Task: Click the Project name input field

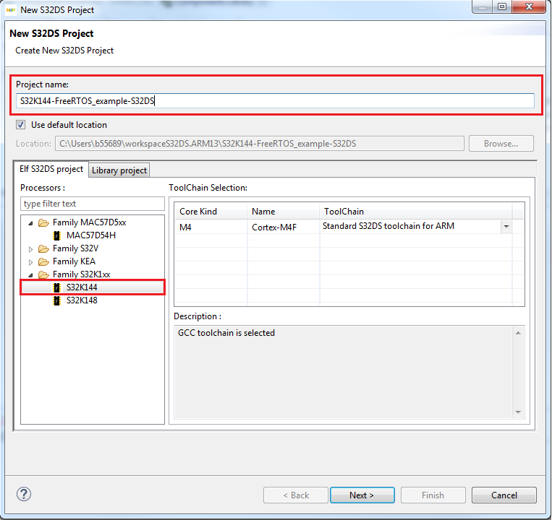Action: click(275, 101)
